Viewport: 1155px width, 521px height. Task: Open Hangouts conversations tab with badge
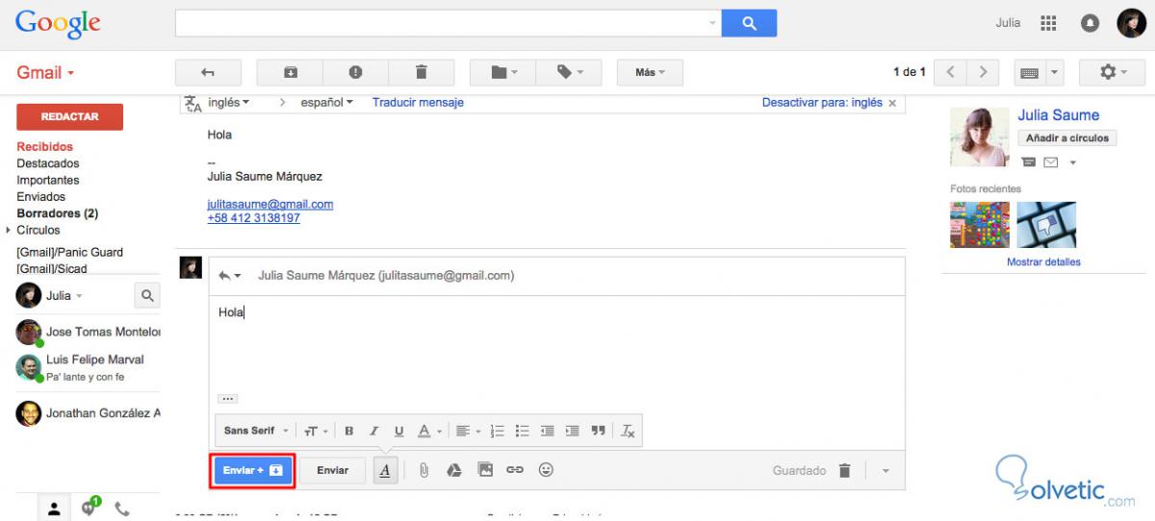click(90, 509)
